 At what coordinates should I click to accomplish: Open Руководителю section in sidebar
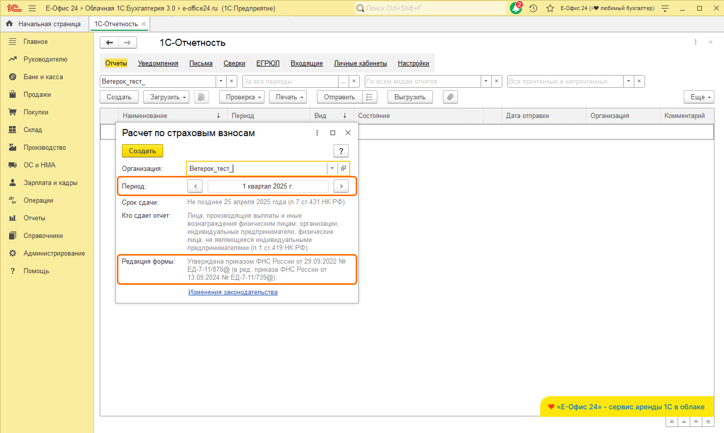(x=45, y=59)
